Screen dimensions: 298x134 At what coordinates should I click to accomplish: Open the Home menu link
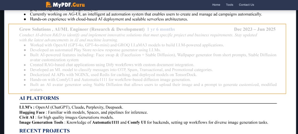point(216,5)
